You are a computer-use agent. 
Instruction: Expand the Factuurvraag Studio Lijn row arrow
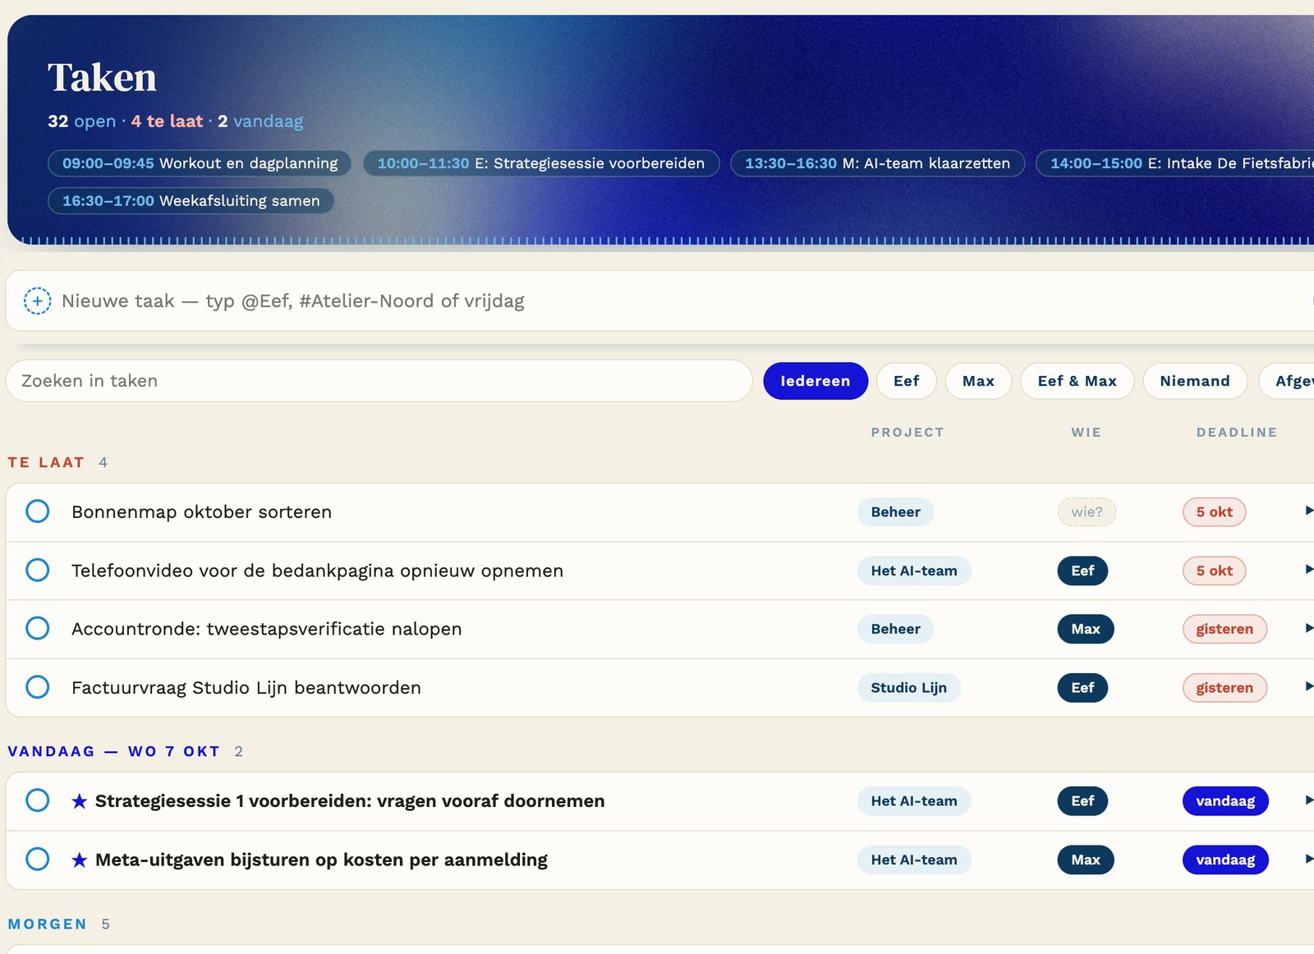(x=1308, y=686)
